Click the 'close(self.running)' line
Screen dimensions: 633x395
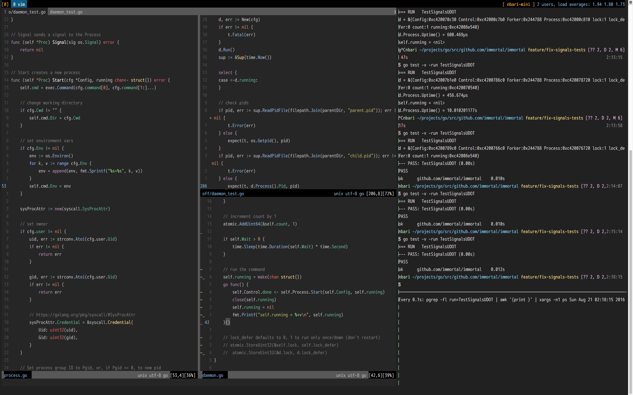(254, 300)
